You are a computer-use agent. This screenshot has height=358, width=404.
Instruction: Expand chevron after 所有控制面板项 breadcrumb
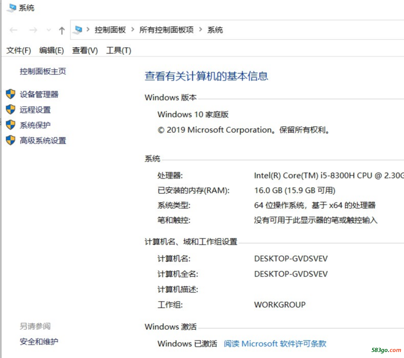click(200, 30)
